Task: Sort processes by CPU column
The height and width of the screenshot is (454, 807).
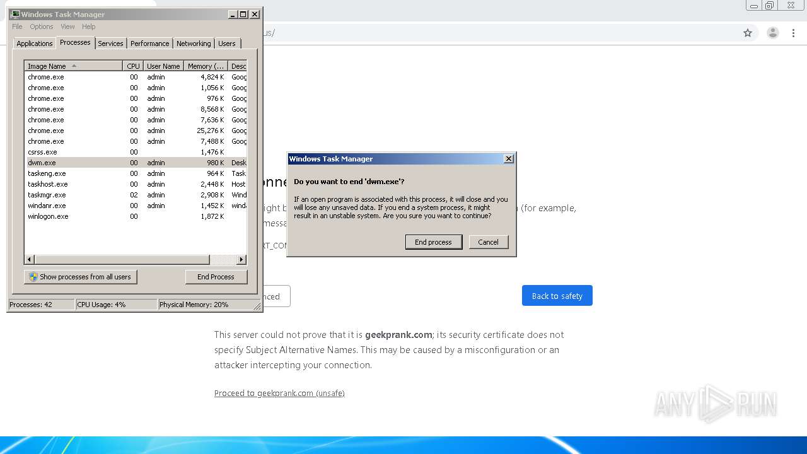Action: coord(133,66)
